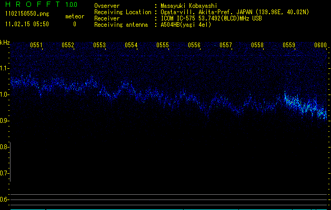The height and width of the screenshot is (210, 331).
Task: Select the 0557 time marker
Action: [226, 45]
